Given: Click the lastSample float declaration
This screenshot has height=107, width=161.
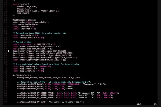Looking at the screenshot, I should coord(27,35).
